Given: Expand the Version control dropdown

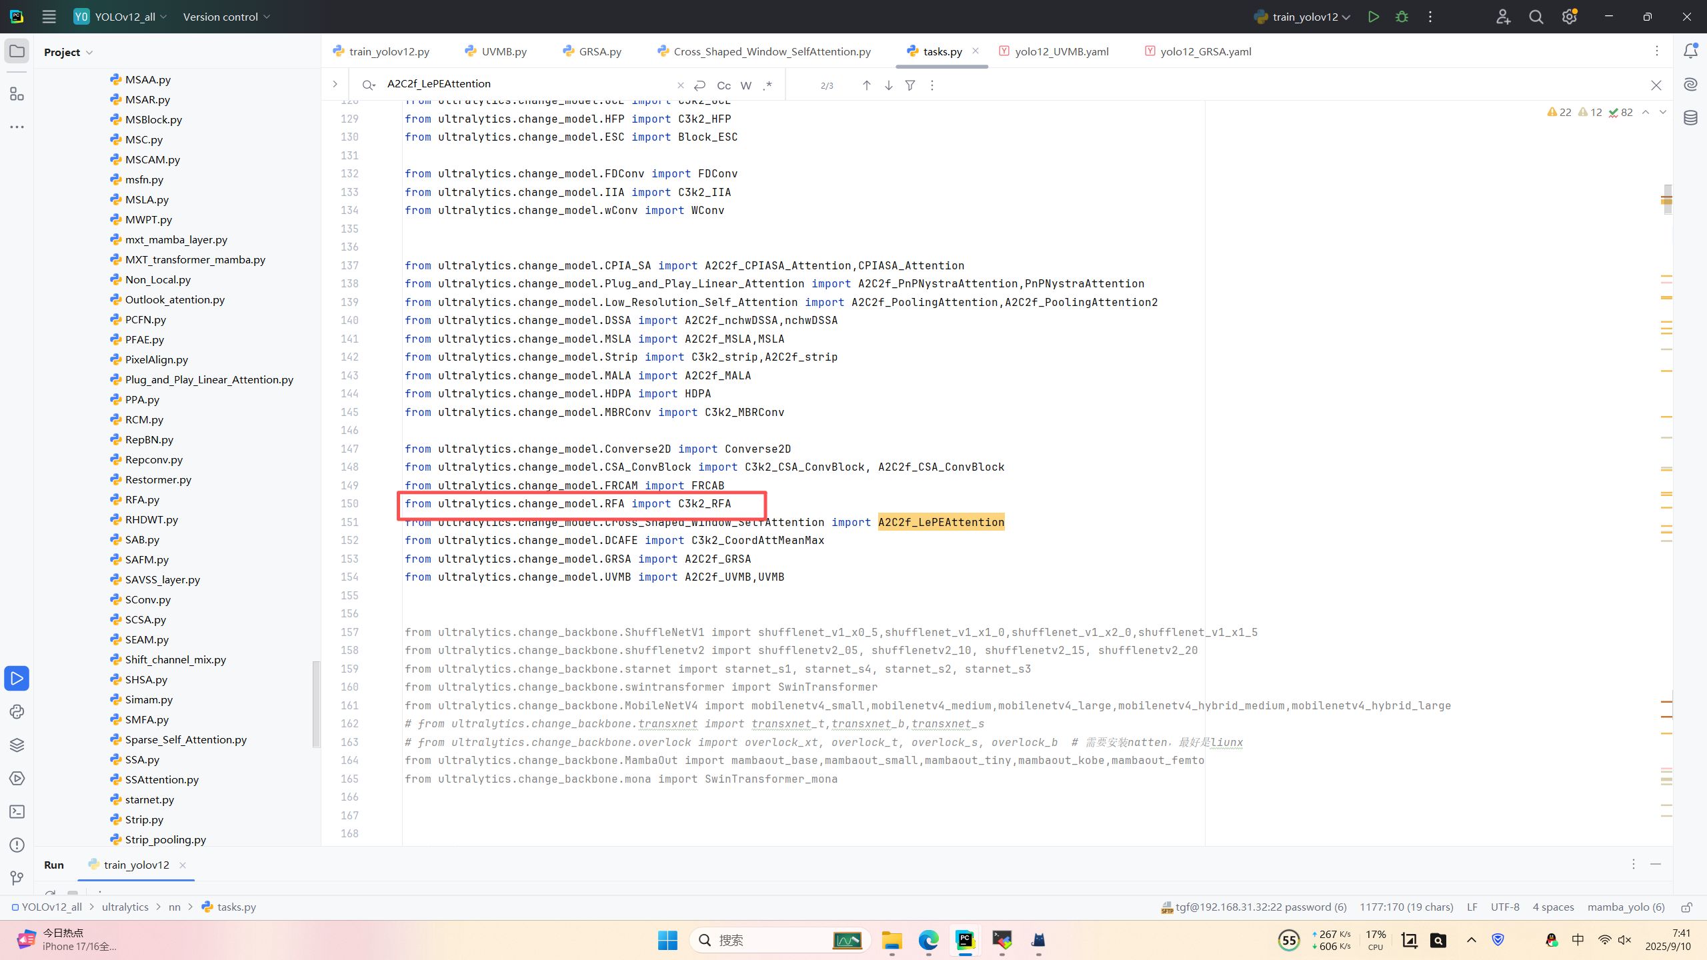Looking at the screenshot, I should tap(227, 17).
